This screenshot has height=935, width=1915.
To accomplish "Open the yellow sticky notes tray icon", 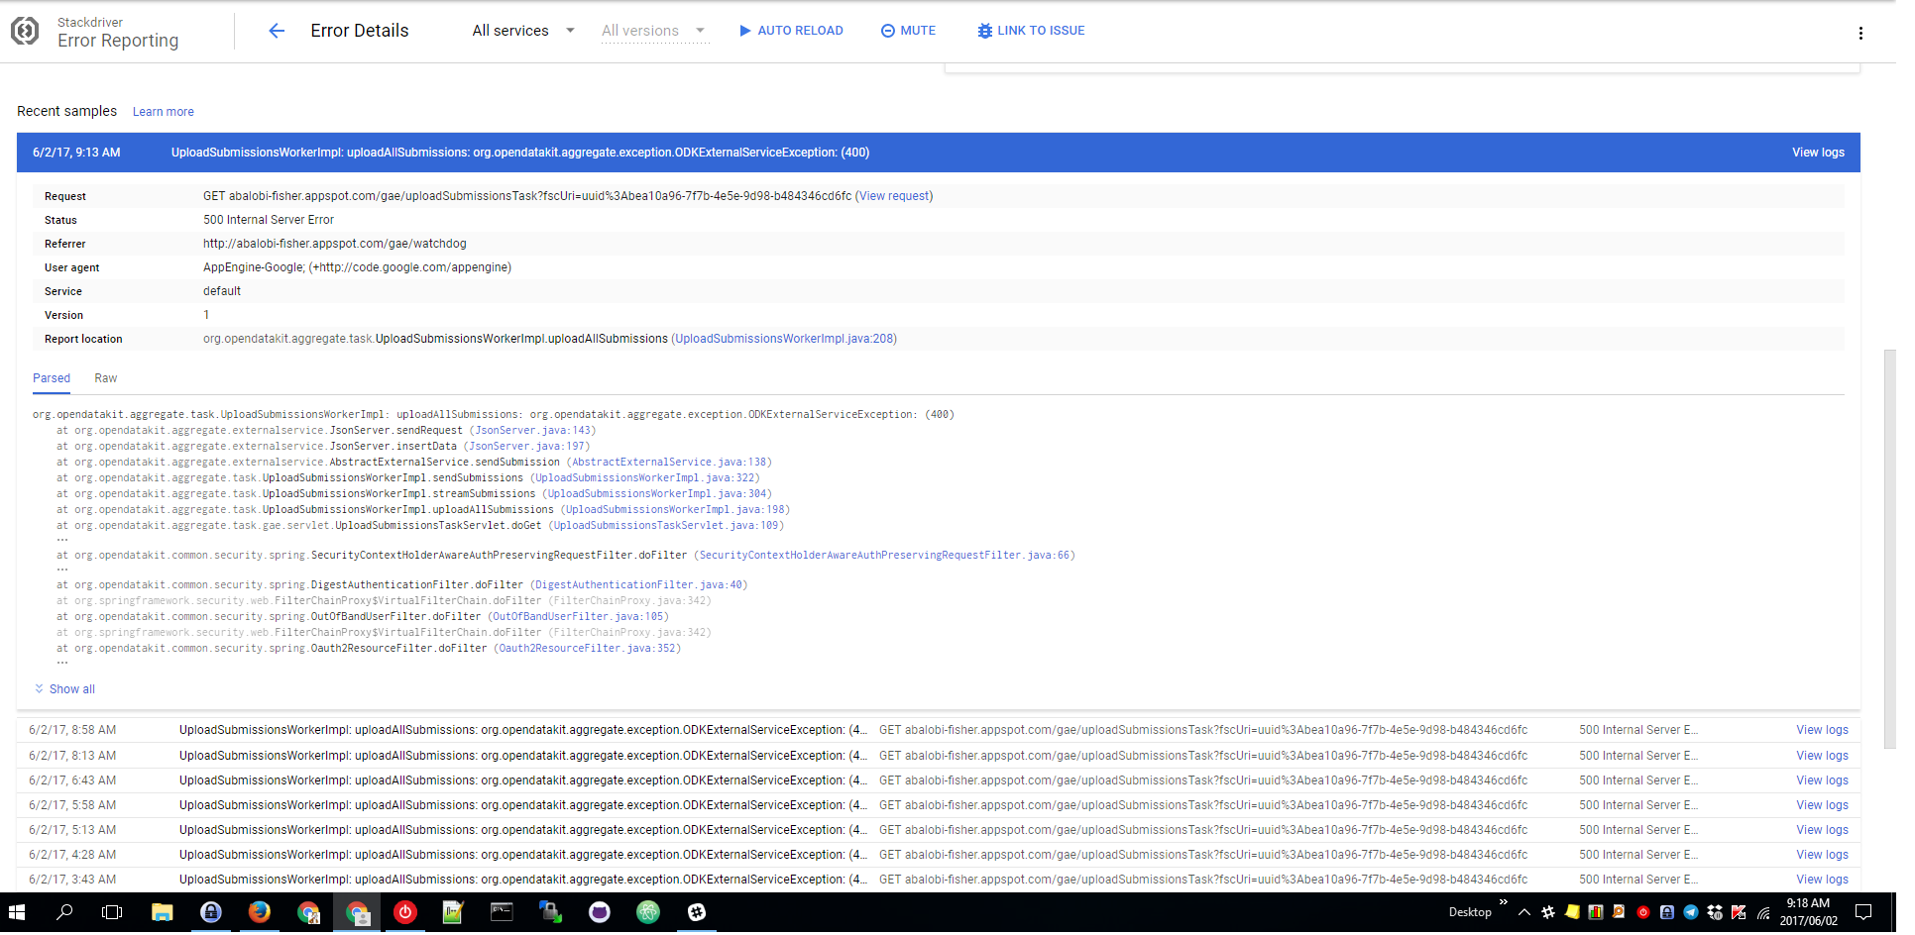I will point(1572,912).
